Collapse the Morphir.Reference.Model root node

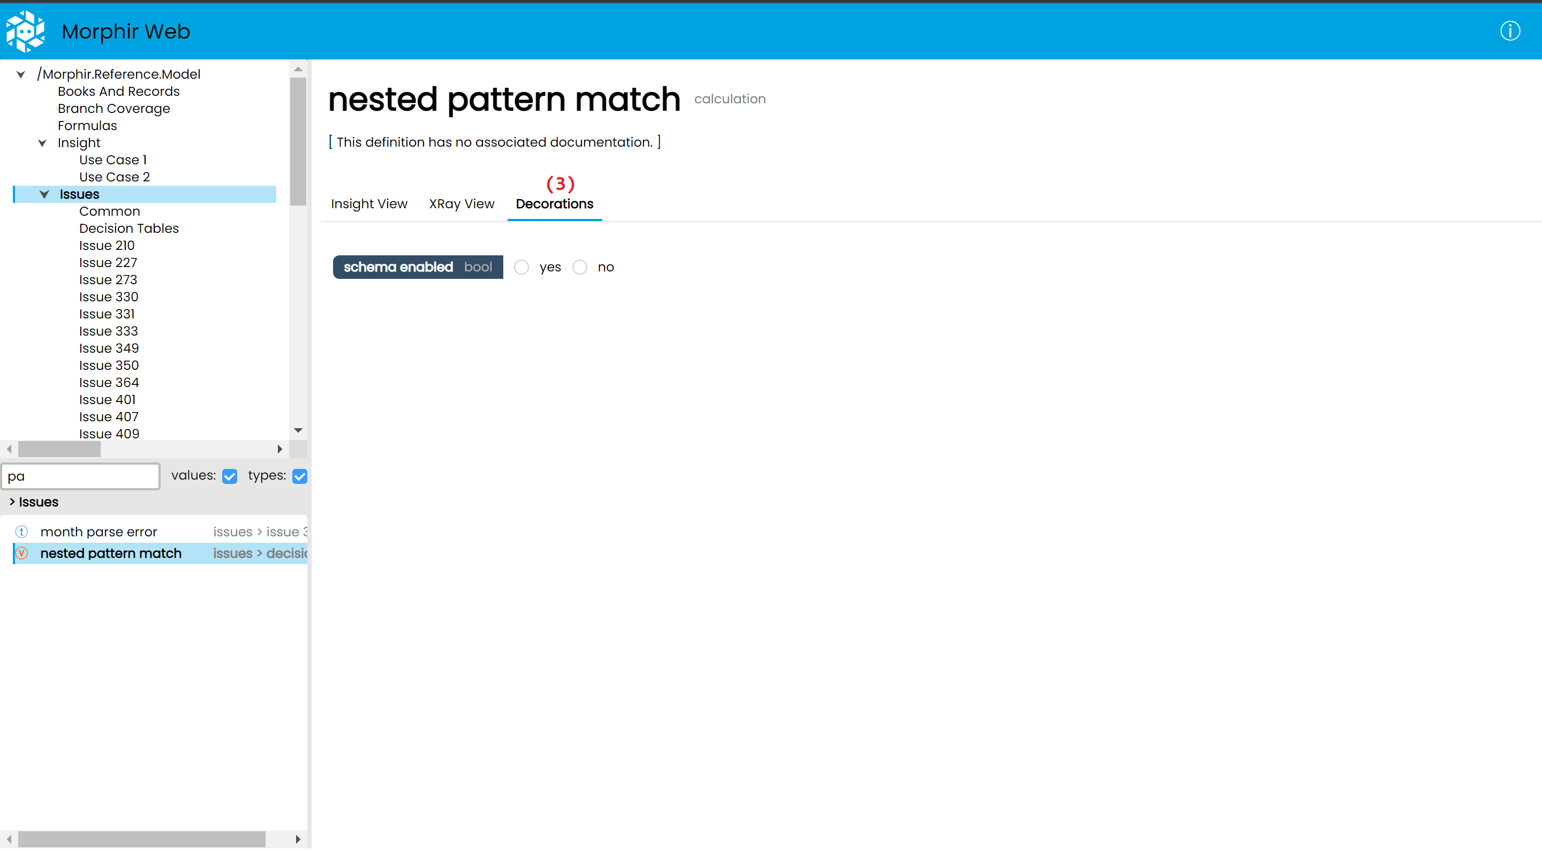click(x=21, y=75)
